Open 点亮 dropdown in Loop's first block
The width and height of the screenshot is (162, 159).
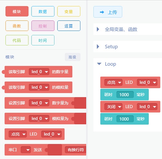[x=113, y=83]
